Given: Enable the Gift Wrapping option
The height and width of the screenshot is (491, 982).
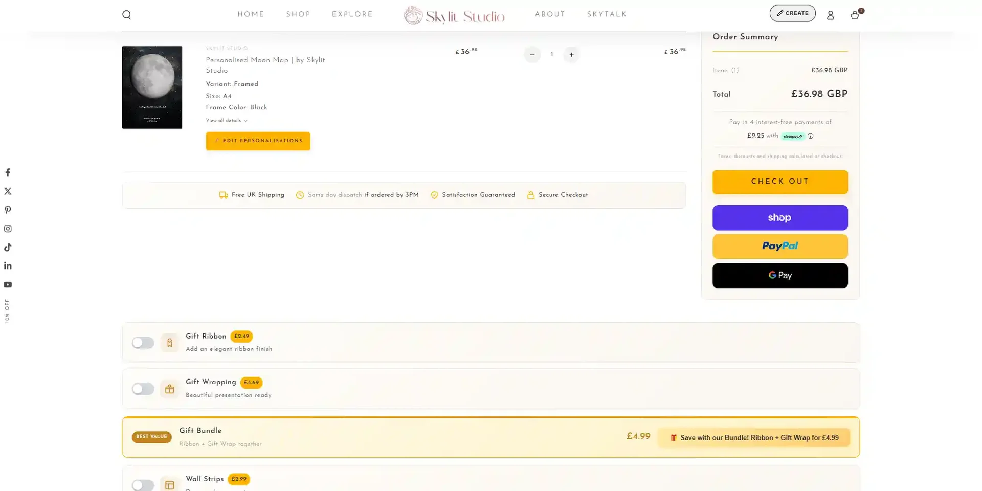Looking at the screenshot, I should pyautogui.click(x=143, y=389).
